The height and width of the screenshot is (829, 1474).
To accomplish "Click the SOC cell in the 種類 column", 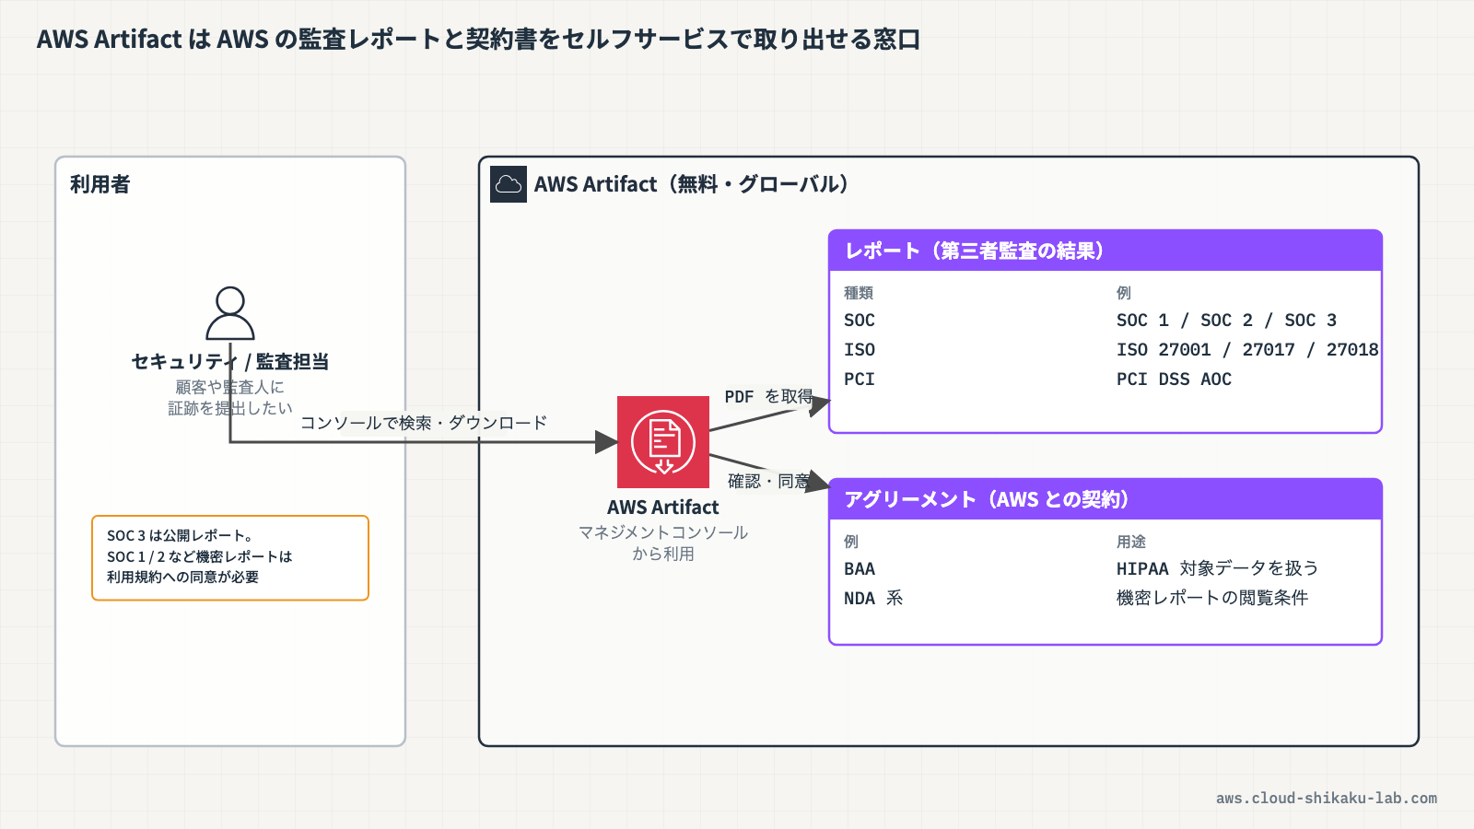I will tap(860, 321).
